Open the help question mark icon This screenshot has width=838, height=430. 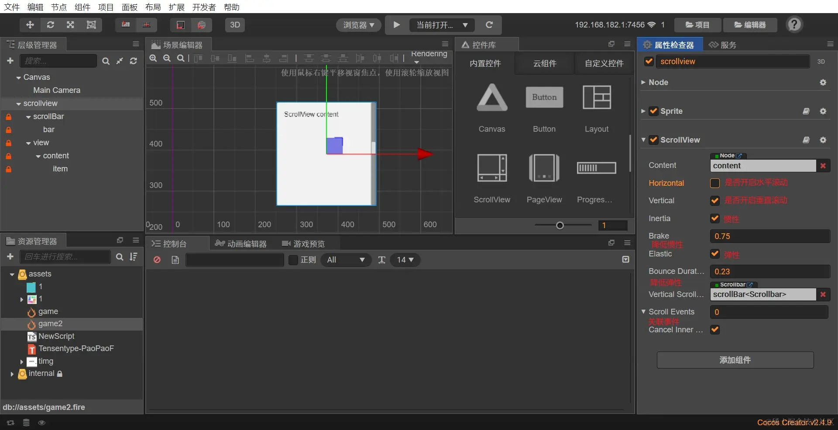(794, 24)
